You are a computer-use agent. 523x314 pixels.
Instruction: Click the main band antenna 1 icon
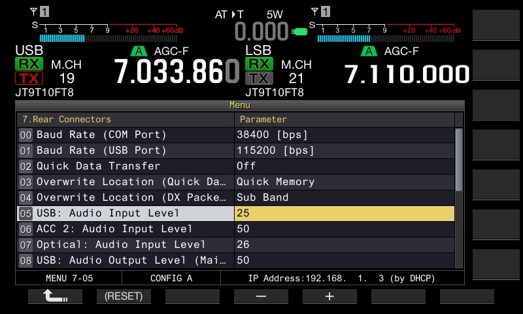point(39,12)
